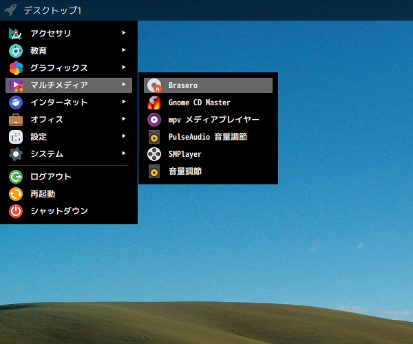Viewport: 413px width, 344px height.
Task: Click the Gnome CD Master flame icon
Action: pyautogui.click(x=154, y=103)
